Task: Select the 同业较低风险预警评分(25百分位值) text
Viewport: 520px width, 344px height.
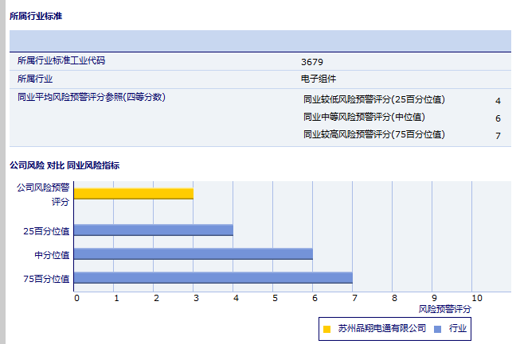Action: pos(373,100)
